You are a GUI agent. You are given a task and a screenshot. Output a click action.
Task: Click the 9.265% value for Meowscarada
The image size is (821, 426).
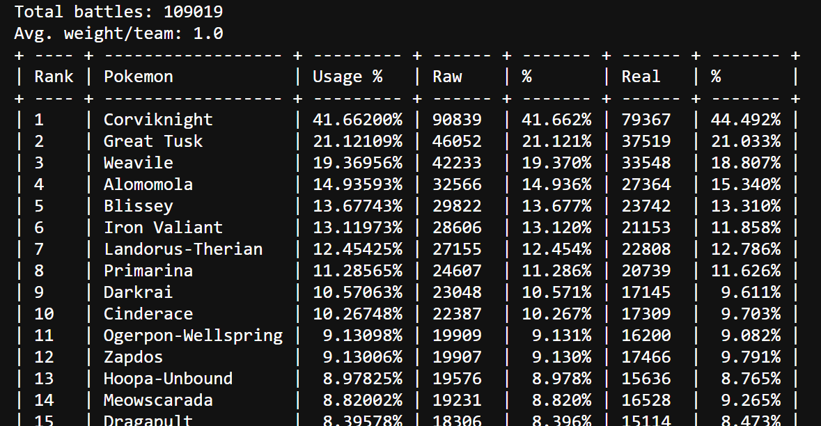(x=745, y=400)
